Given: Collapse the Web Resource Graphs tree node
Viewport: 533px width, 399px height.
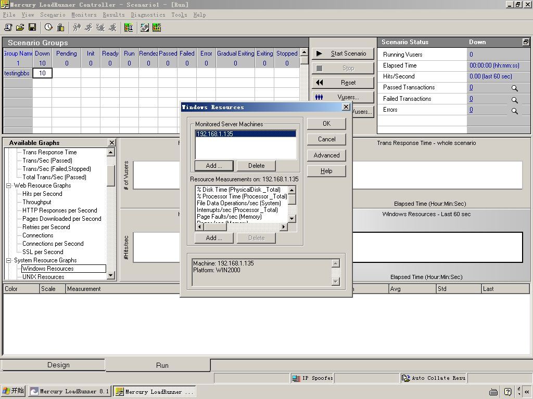Looking at the screenshot, I should (8, 185).
